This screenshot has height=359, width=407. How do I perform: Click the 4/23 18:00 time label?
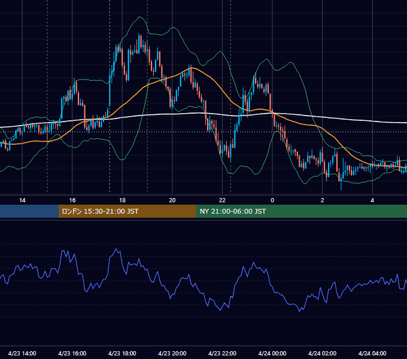[122, 353]
